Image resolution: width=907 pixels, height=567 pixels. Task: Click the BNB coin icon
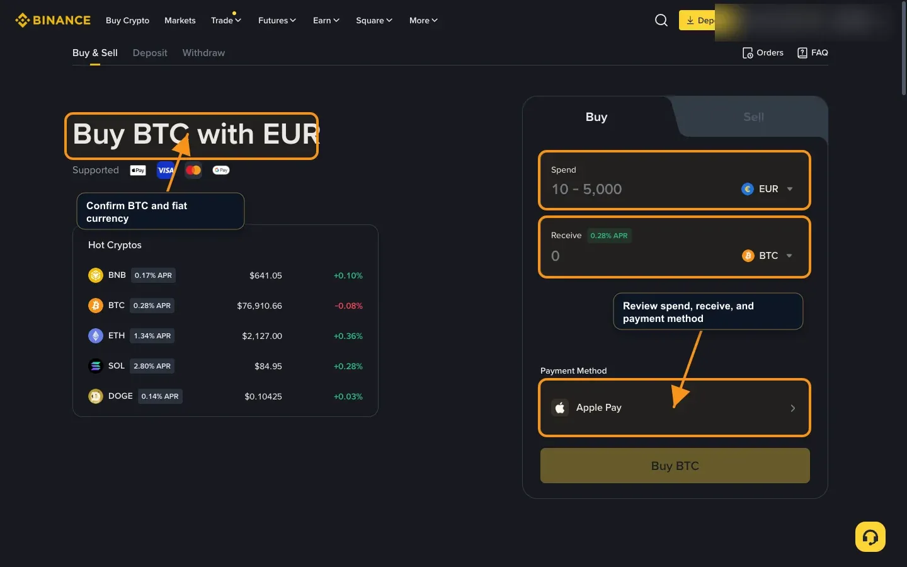(x=96, y=275)
